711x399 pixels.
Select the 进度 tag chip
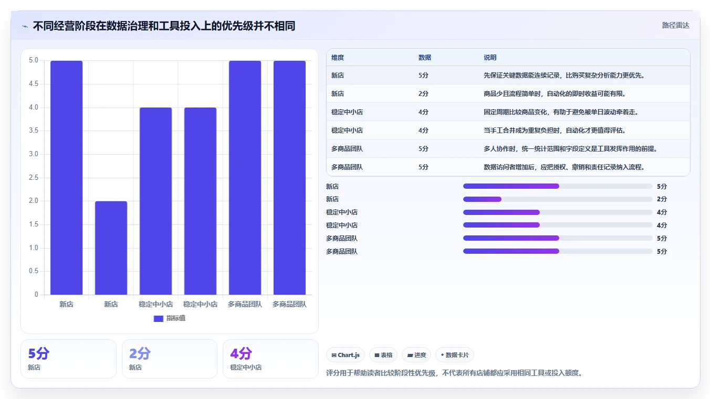tap(416, 355)
